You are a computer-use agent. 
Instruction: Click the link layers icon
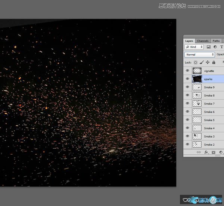[x=199, y=152]
